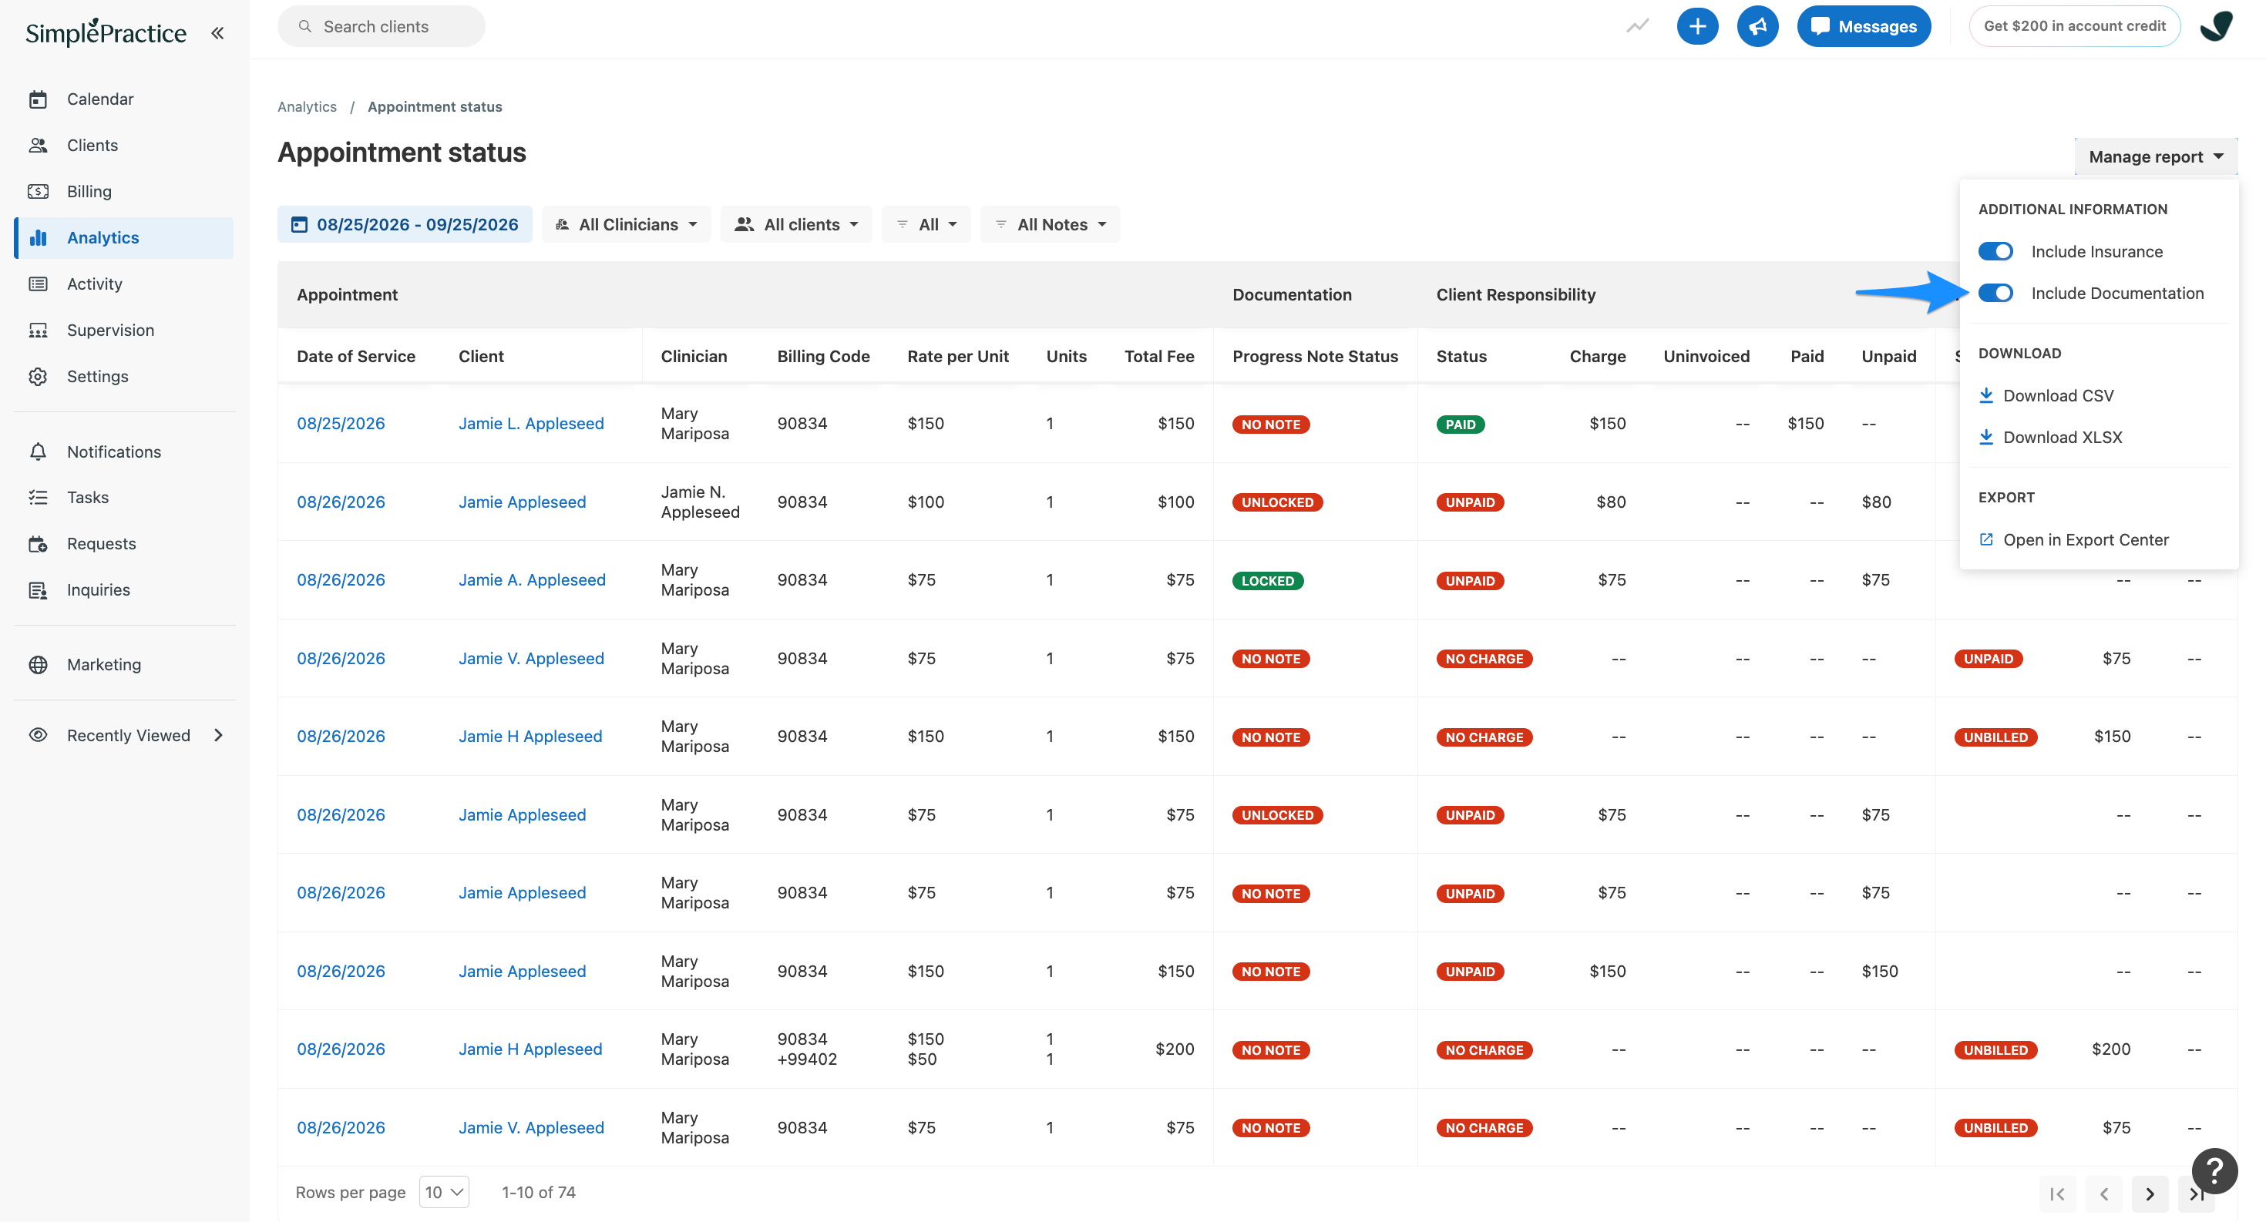Open Messages button

[x=1863, y=26]
